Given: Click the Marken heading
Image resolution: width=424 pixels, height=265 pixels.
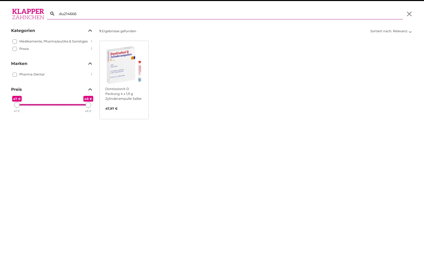Looking at the screenshot, I should click(x=19, y=64).
